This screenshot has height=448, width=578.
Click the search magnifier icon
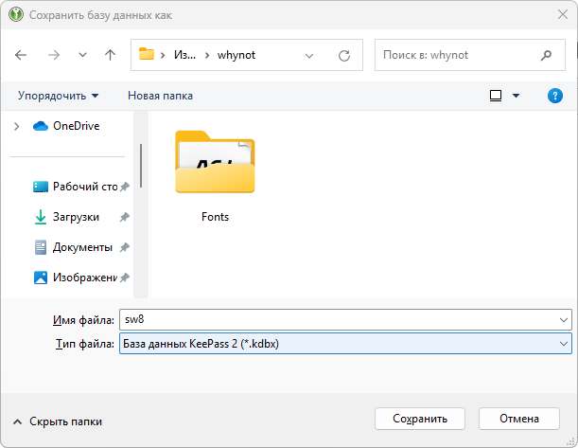coord(546,55)
